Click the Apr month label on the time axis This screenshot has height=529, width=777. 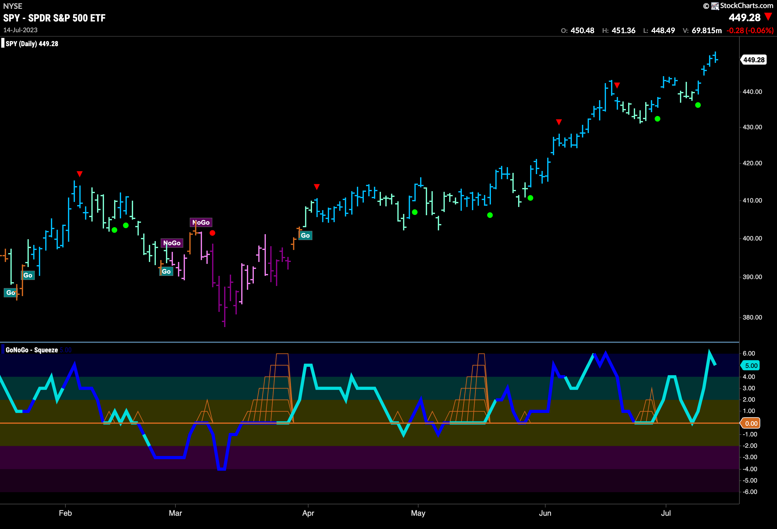308,513
